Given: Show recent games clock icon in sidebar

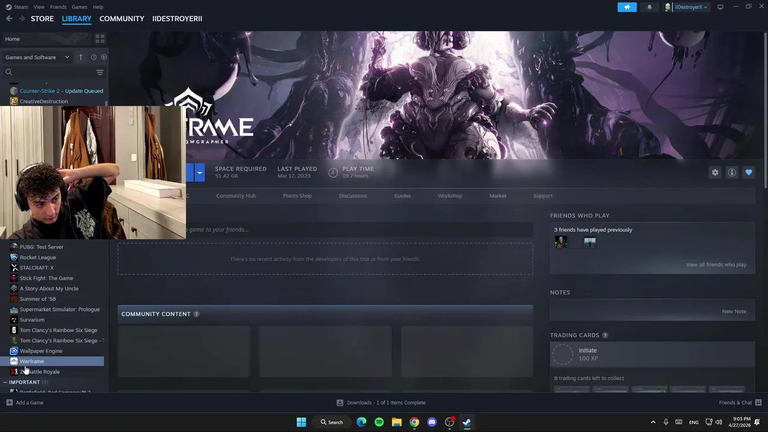Looking at the screenshot, I should pos(94,57).
